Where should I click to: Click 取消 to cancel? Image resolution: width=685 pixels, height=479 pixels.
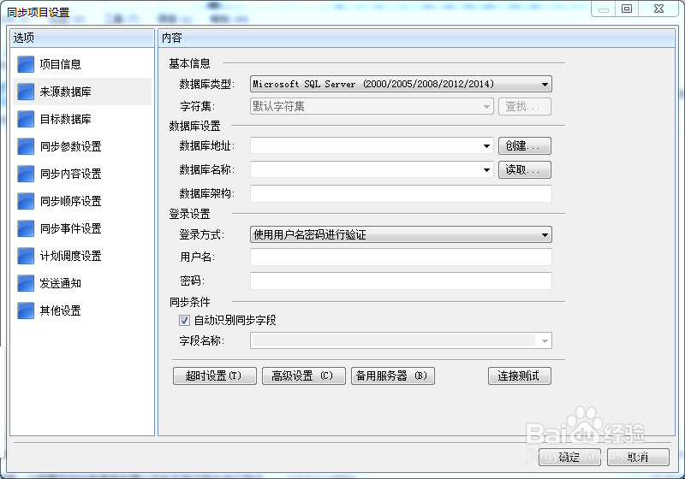click(x=638, y=457)
